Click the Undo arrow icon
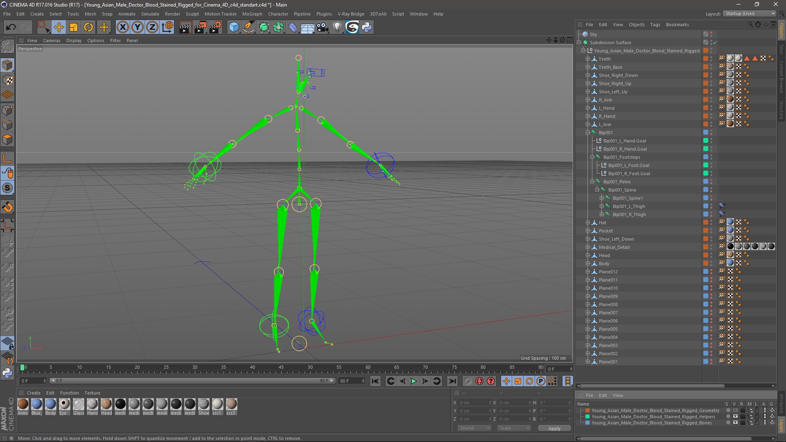 click(x=11, y=27)
